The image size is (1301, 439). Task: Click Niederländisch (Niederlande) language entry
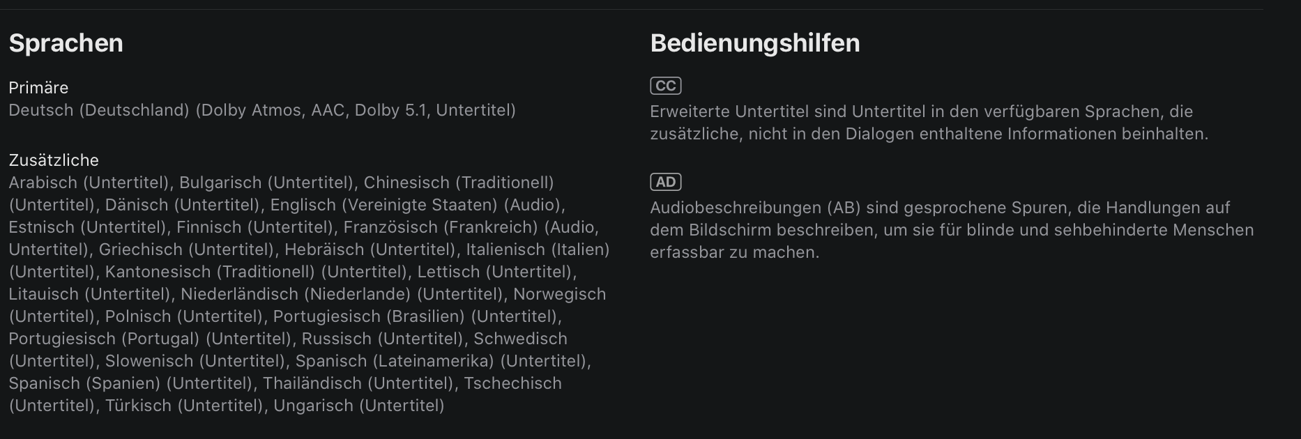[295, 294]
